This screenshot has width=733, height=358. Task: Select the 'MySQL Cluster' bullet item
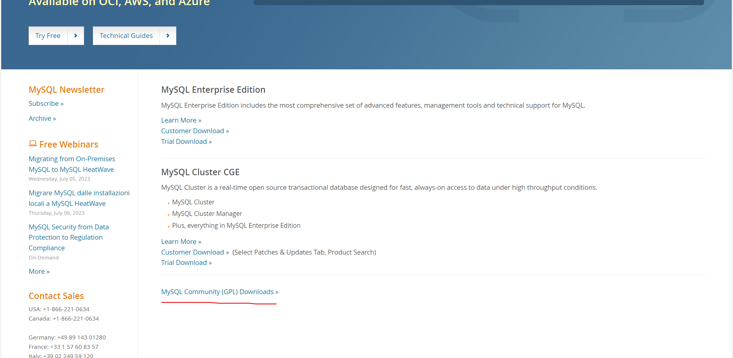[x=193, y=202]
